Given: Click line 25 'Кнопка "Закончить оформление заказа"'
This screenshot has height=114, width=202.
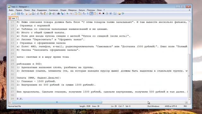Looking at the screenshot, I should click(x=48, y=50).
